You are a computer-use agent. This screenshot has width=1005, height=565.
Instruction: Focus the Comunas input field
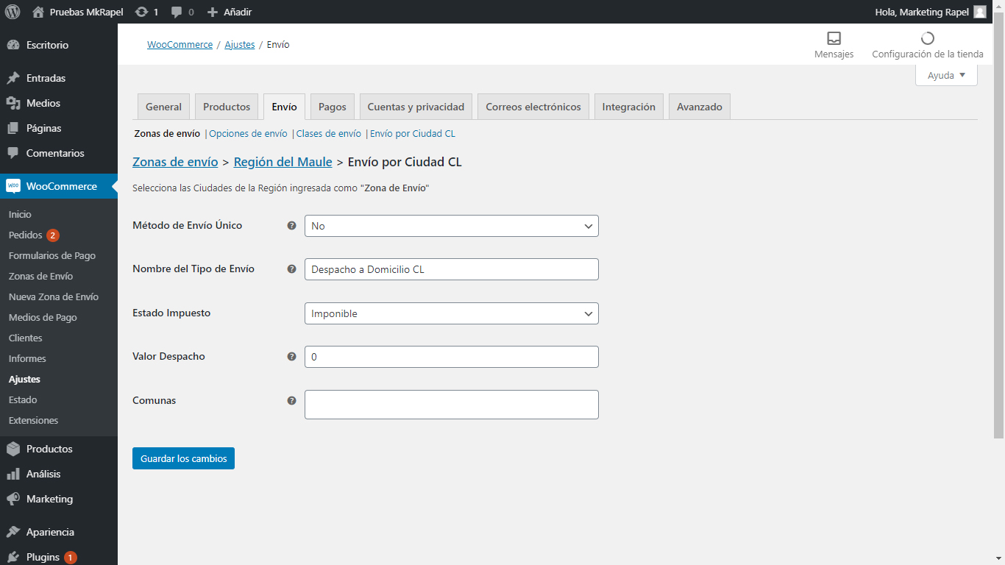click(452, 405)
